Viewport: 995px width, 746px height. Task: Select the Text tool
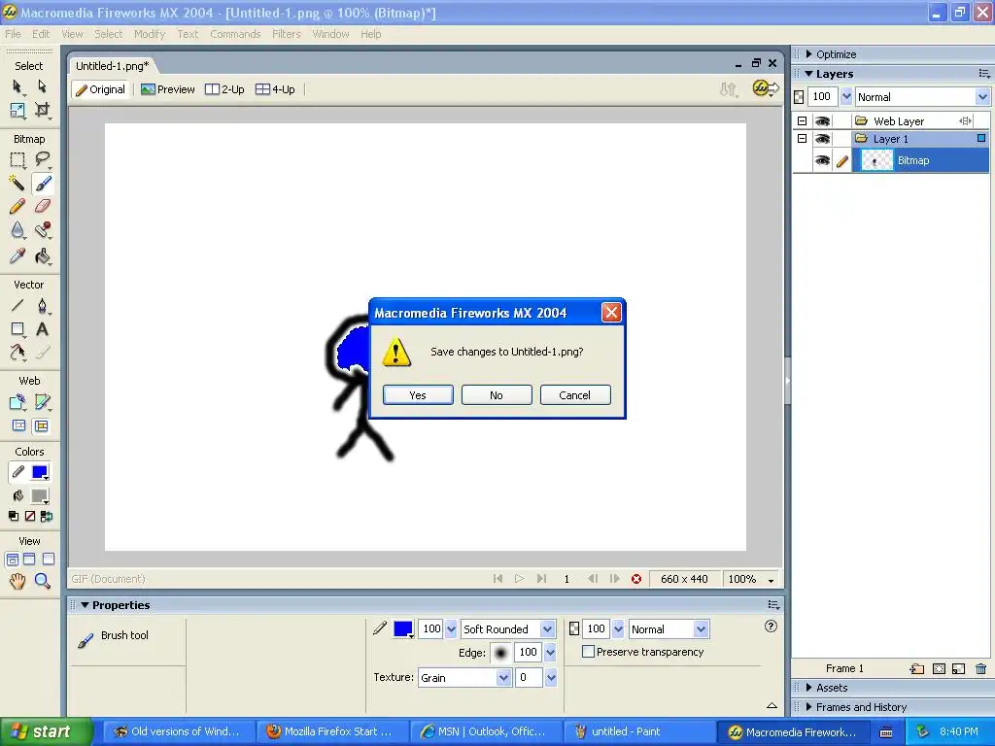43,329
